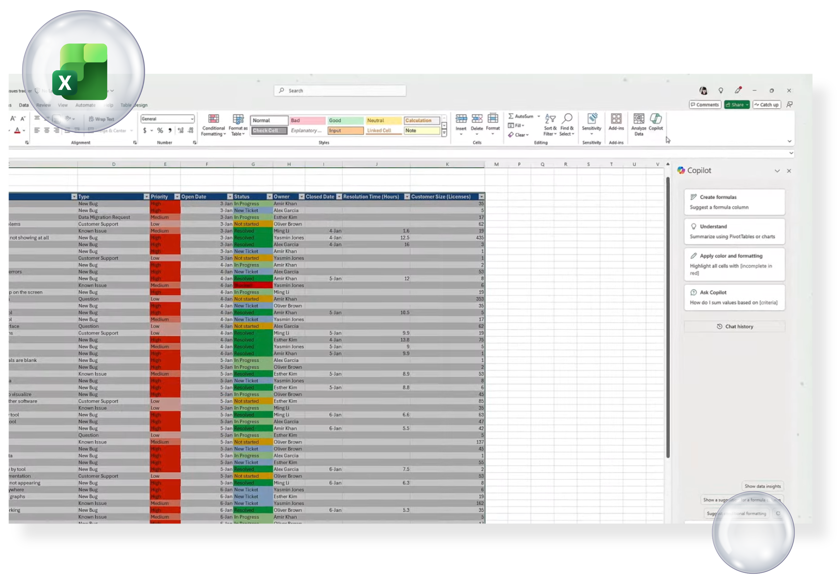The height and width of the screenshot is (581, 837).
Task: Open the Copilot ribbon button
Action: [655, 122]
